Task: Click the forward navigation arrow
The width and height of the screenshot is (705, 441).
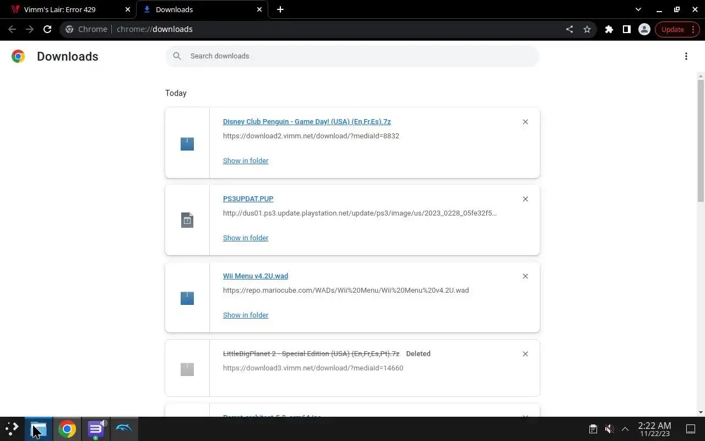Action: coord(30,29)
